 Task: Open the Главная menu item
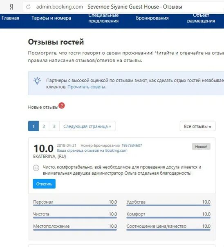coord(10,18)
